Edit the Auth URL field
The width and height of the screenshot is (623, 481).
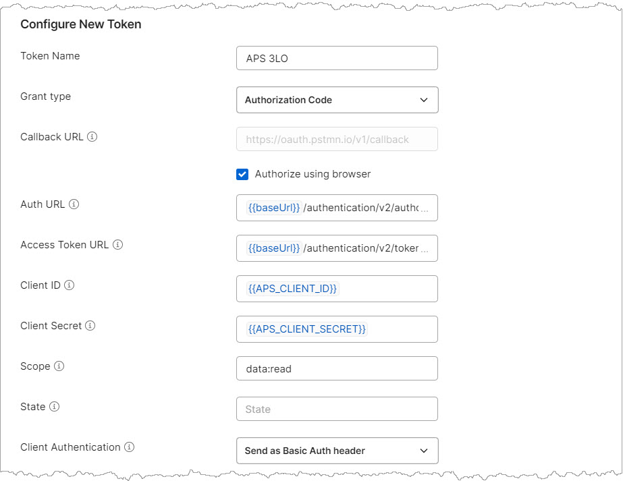tap(337, 208)
